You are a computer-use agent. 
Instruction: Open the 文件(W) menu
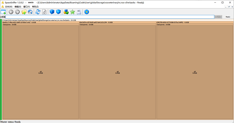[9, 7]
